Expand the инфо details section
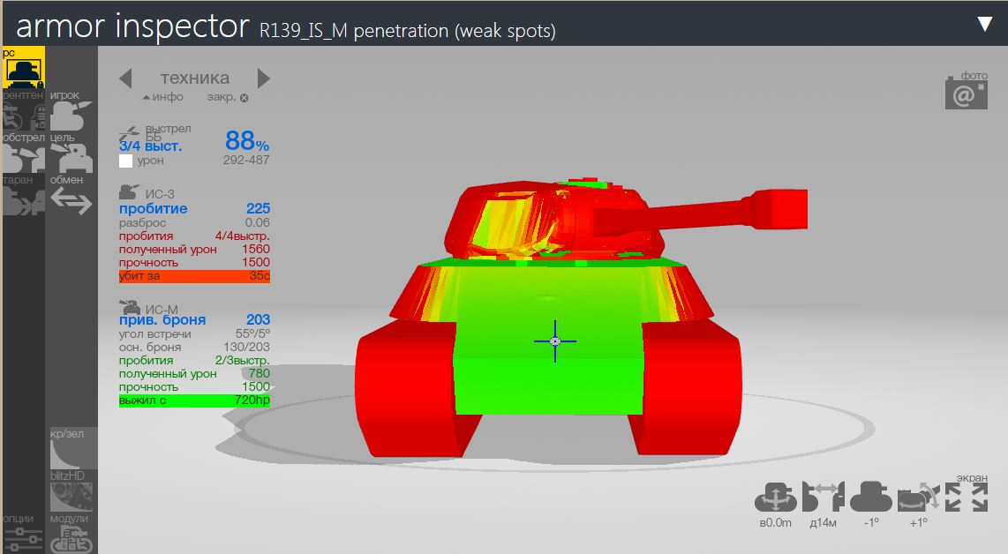1008x554 pixels. click(x=163, y=97)
